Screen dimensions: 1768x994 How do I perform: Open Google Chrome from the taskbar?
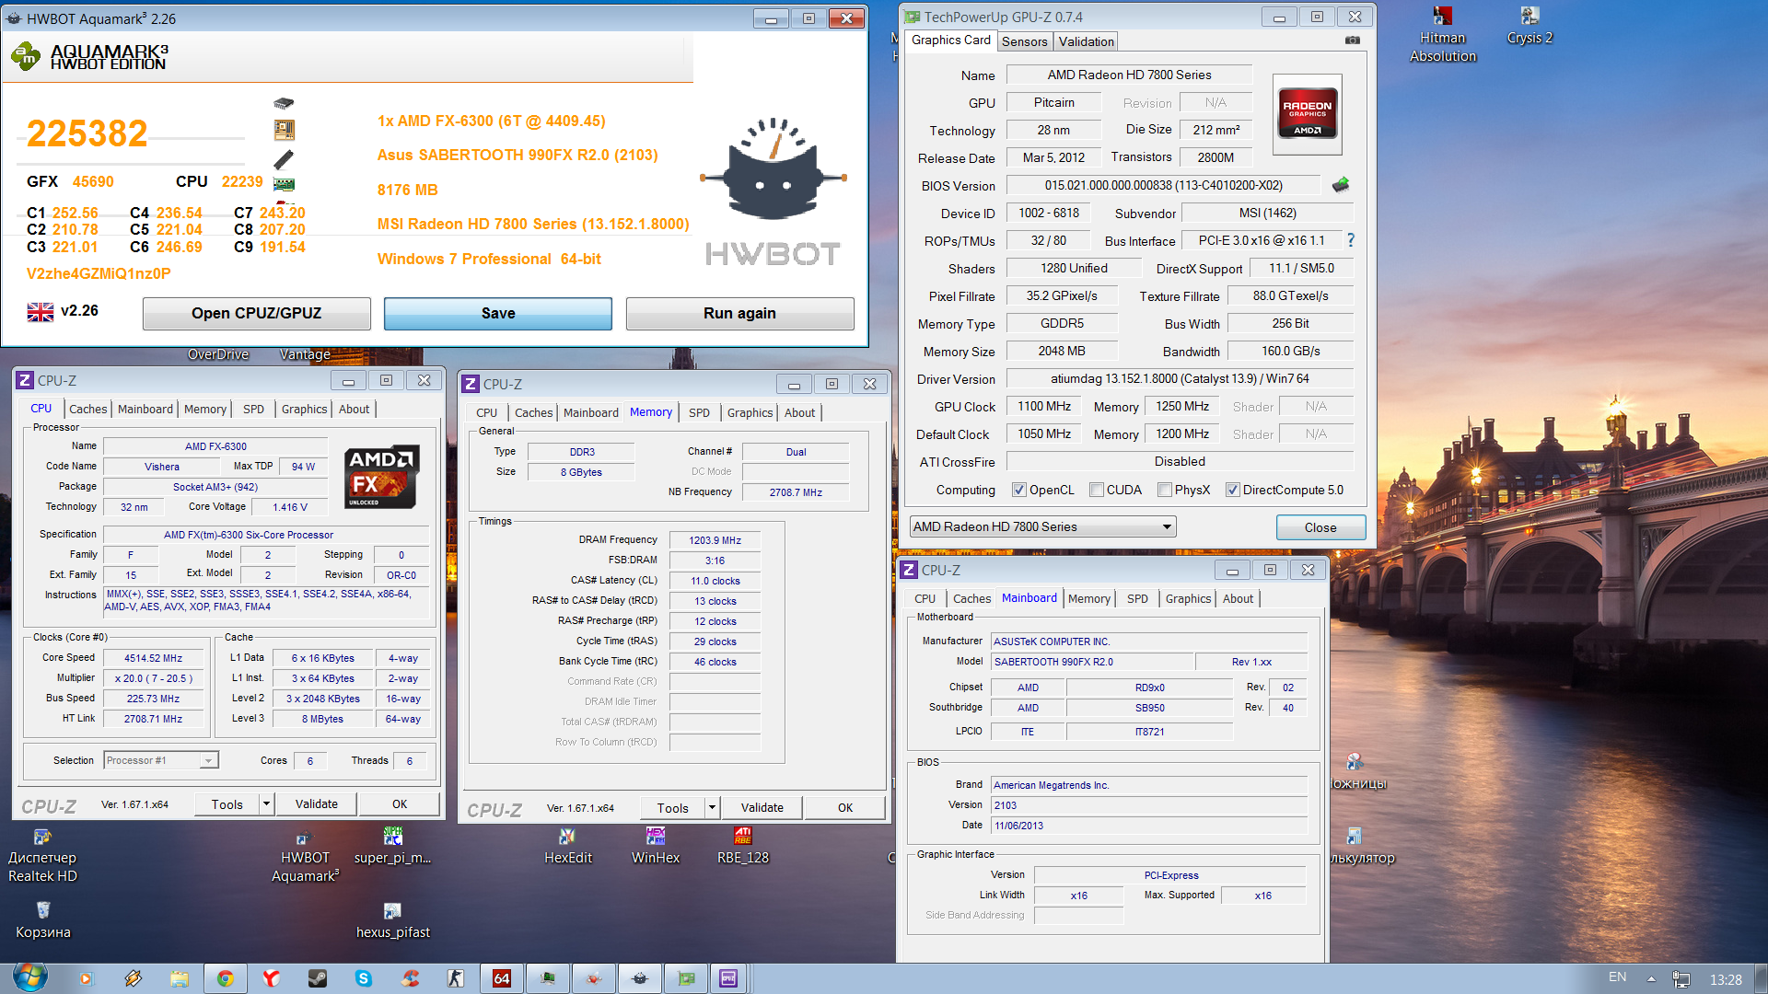pos(225,978)
